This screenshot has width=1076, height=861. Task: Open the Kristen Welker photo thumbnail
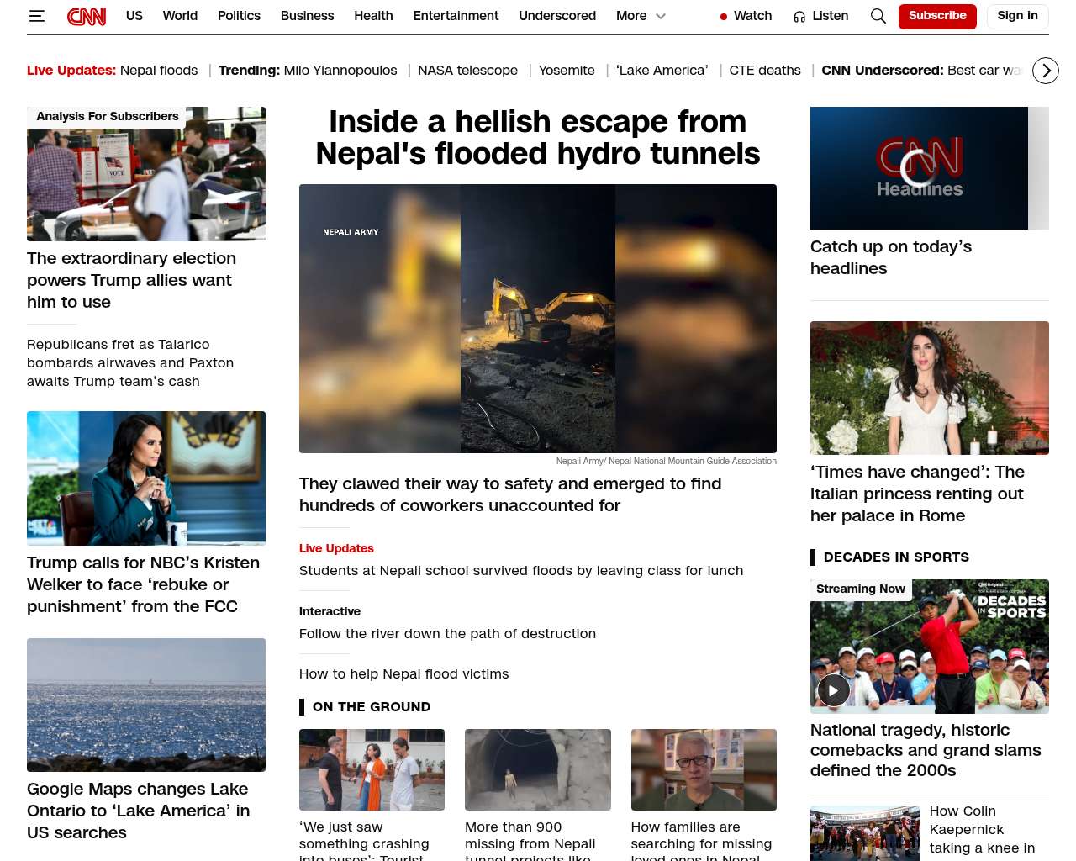[x=146, y=478]
